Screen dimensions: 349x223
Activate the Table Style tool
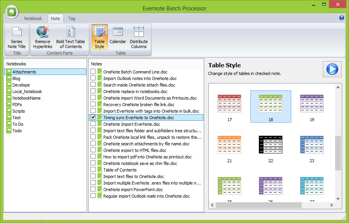point(99,37)
